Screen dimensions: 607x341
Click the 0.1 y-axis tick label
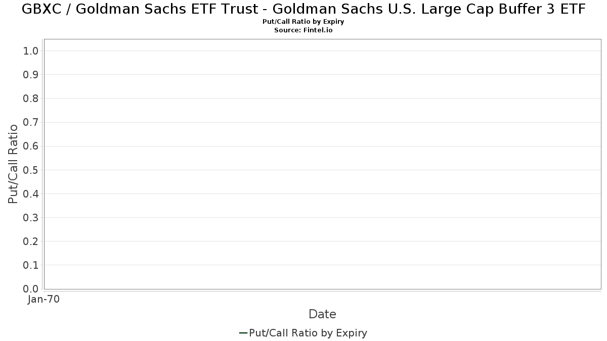point(31,265)
